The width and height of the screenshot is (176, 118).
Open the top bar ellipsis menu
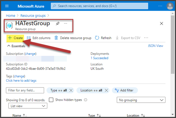[160, 6]
